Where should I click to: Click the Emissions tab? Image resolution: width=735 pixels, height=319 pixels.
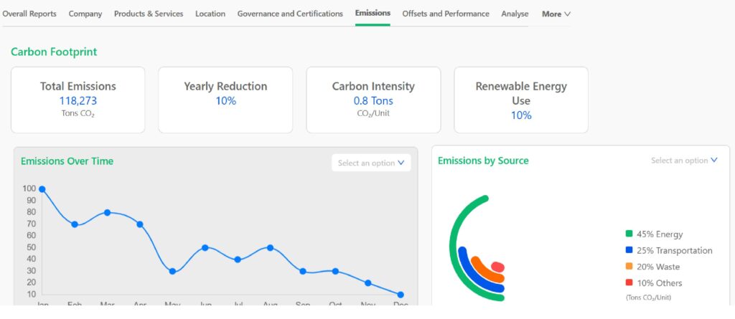point(373,13)
